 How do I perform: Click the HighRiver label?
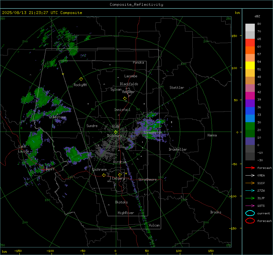(x=126, y=213)
